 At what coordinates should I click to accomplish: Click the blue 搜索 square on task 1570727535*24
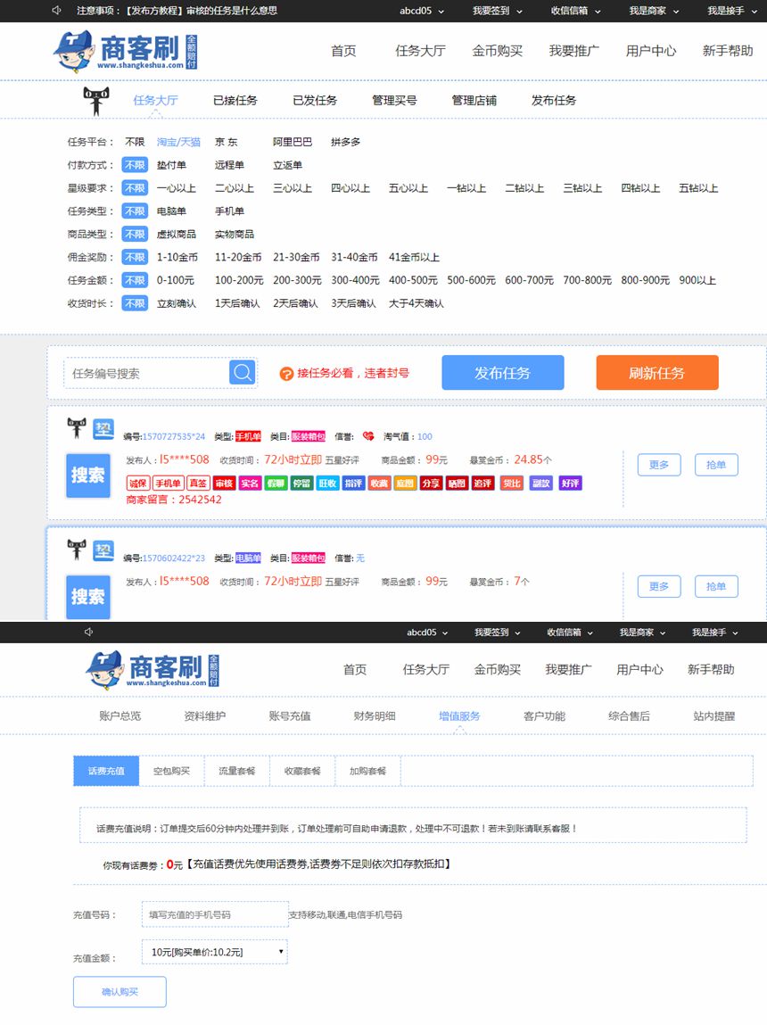pyautogui.click(x=87, y=475)
